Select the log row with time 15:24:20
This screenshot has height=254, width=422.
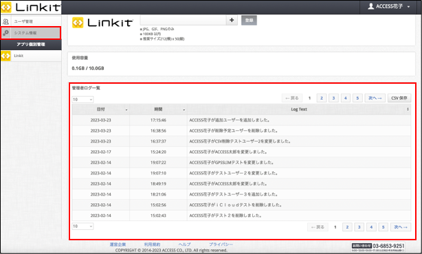point(241,152)
